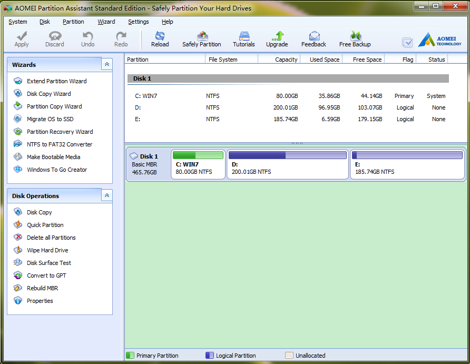Click the Discard toolbar icon
The height and width of the screenshot is (364, 470).
click(x=55, y=36)
